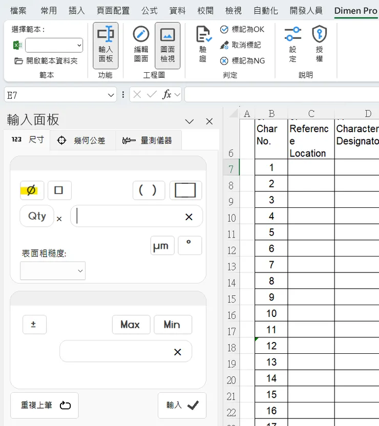
Task: Close the 輸入面板 task pane
Action: pyautogui.click(x=209, y=121)
